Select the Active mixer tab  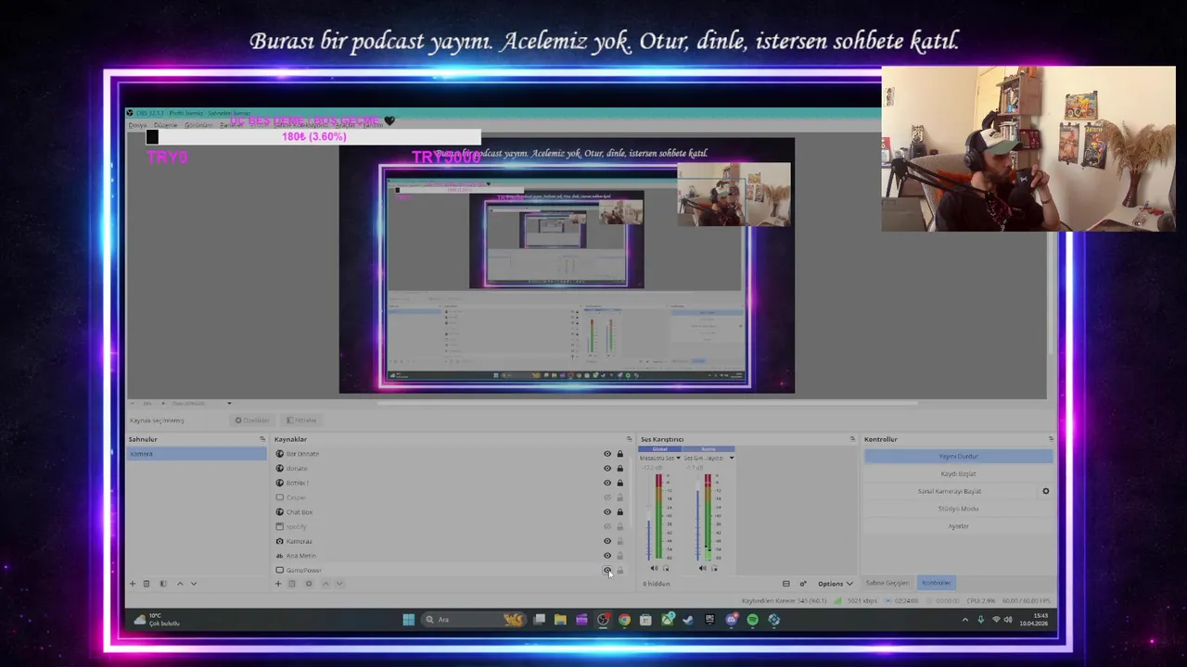[x=708, y=448]
